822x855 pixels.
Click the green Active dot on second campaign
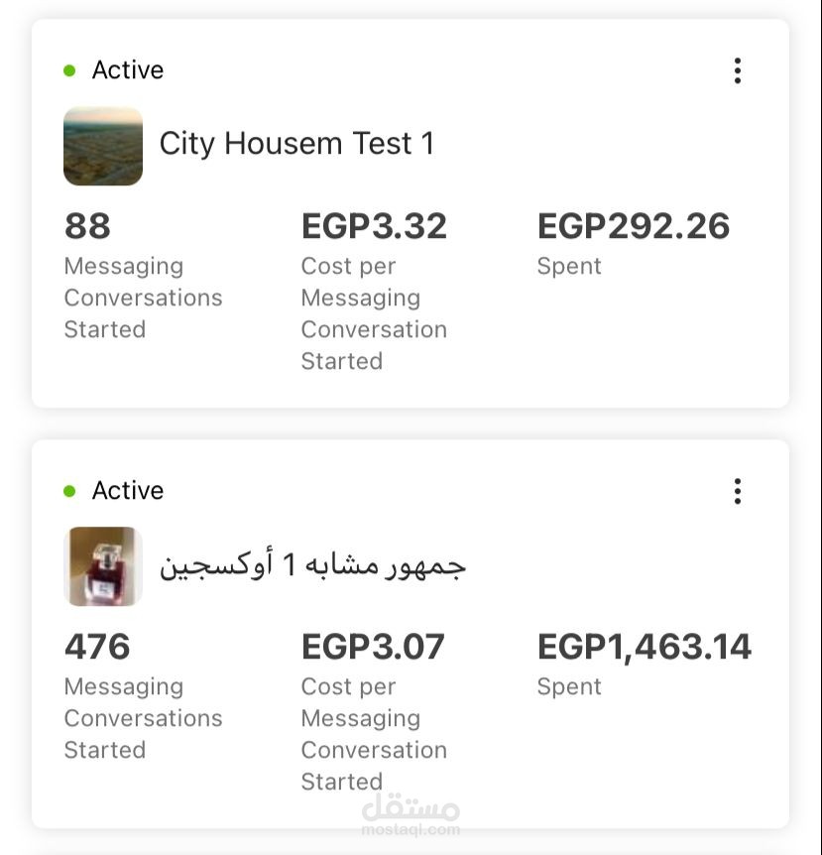point(69,491)
